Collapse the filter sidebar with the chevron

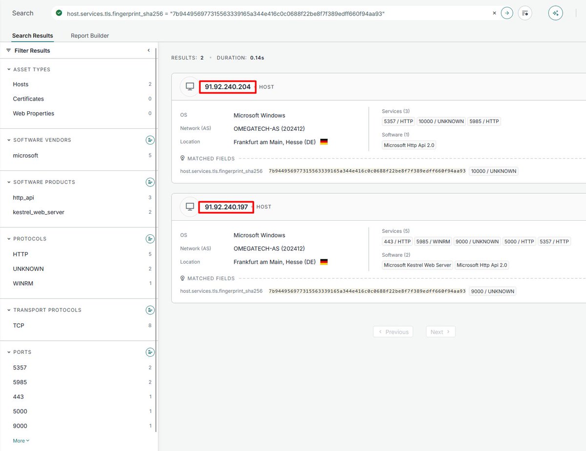149,50
